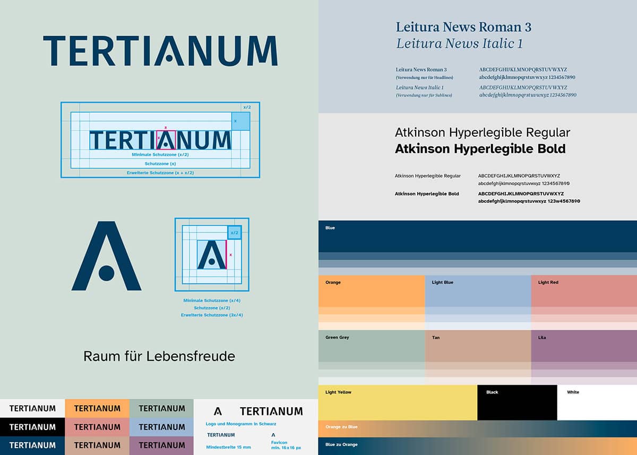Viewport: 637px width, 455px height.
Task: Select TERTIANUM logo tile on lila purple background
Action: 161,445
